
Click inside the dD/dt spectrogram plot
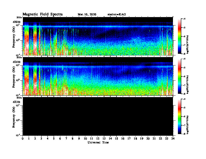(98, 76)
